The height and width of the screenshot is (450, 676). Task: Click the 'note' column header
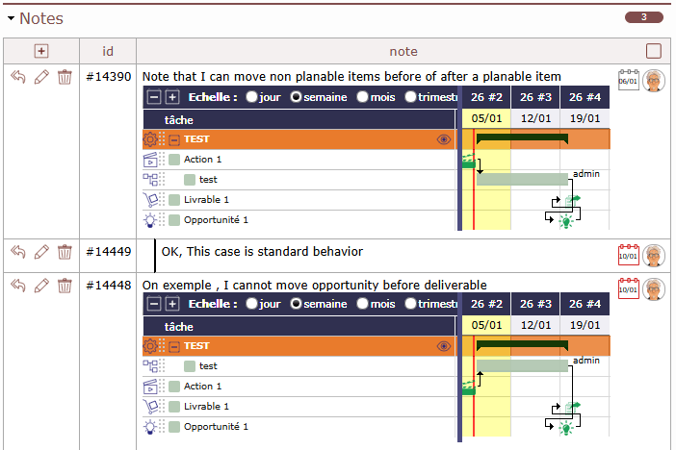(403, 51)
